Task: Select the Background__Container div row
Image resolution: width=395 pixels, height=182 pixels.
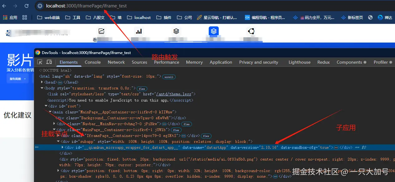Action: [121, 118]
